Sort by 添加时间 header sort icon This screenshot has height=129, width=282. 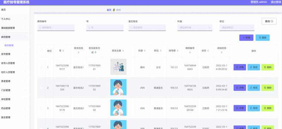click(x=222, y=52)
